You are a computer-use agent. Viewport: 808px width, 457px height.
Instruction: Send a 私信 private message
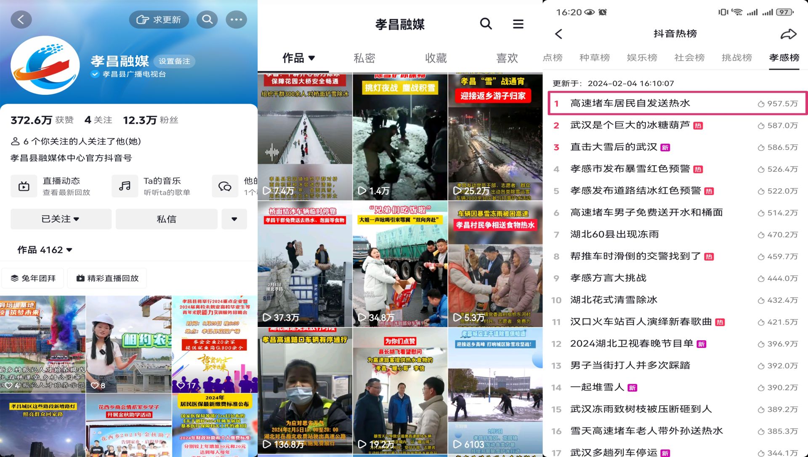pos(167,219)
